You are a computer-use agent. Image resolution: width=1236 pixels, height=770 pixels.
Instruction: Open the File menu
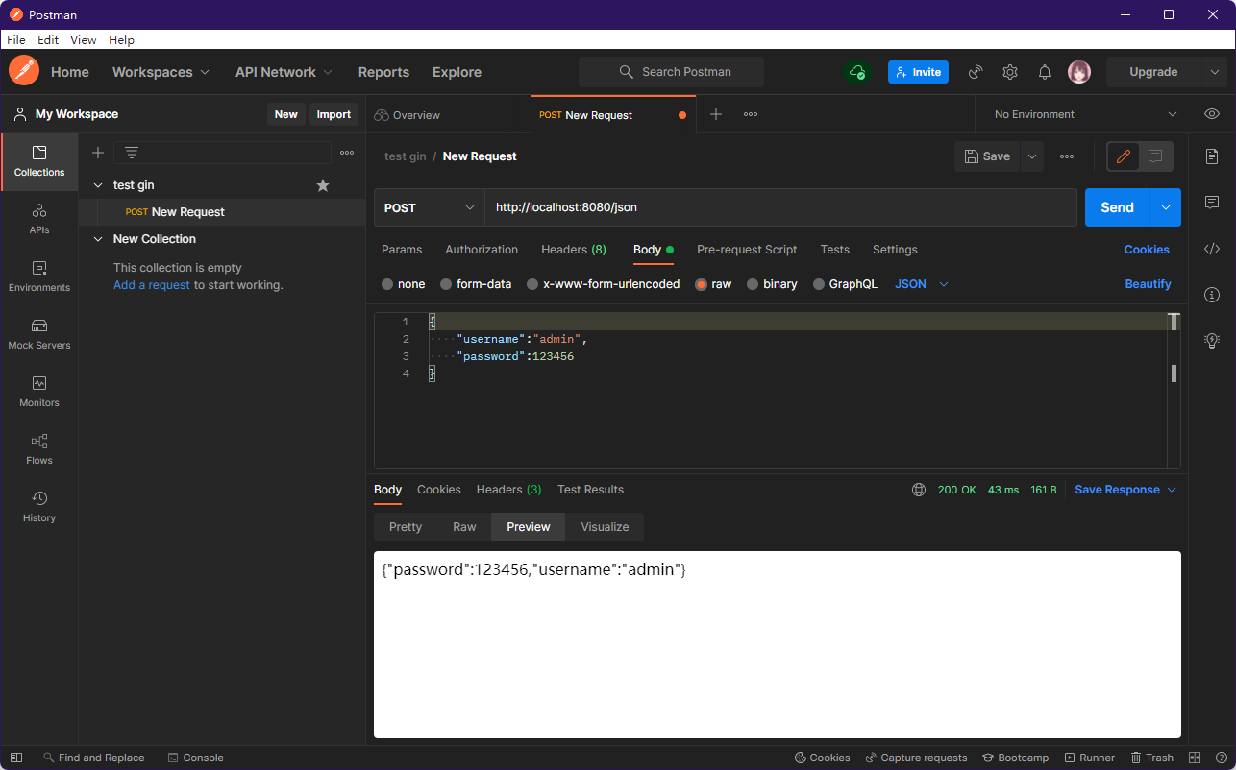click(x=16, y=40)
